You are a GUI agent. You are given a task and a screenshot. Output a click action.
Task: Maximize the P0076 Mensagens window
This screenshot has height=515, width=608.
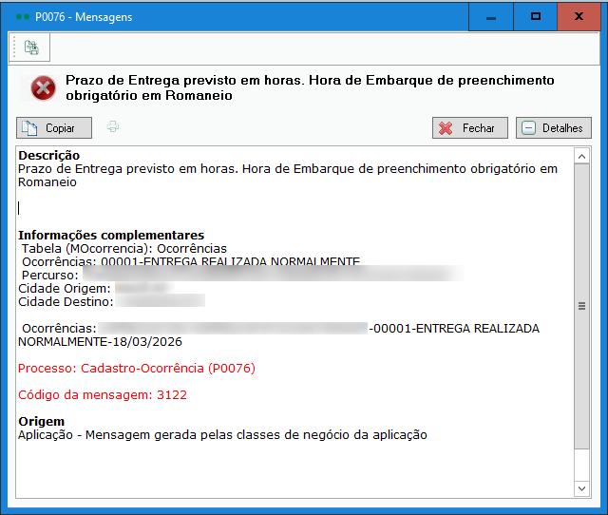(x=536, y=17)
